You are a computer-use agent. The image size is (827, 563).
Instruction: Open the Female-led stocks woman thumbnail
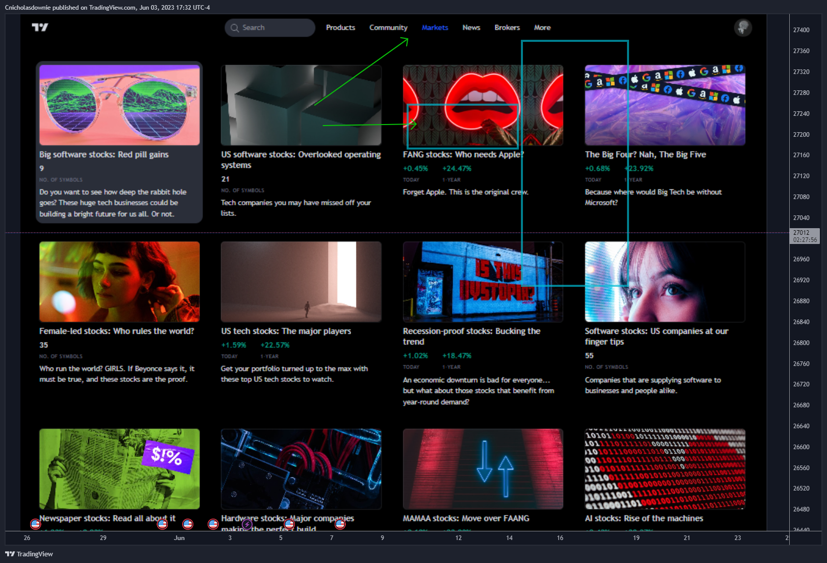click(x=119, y=282)
